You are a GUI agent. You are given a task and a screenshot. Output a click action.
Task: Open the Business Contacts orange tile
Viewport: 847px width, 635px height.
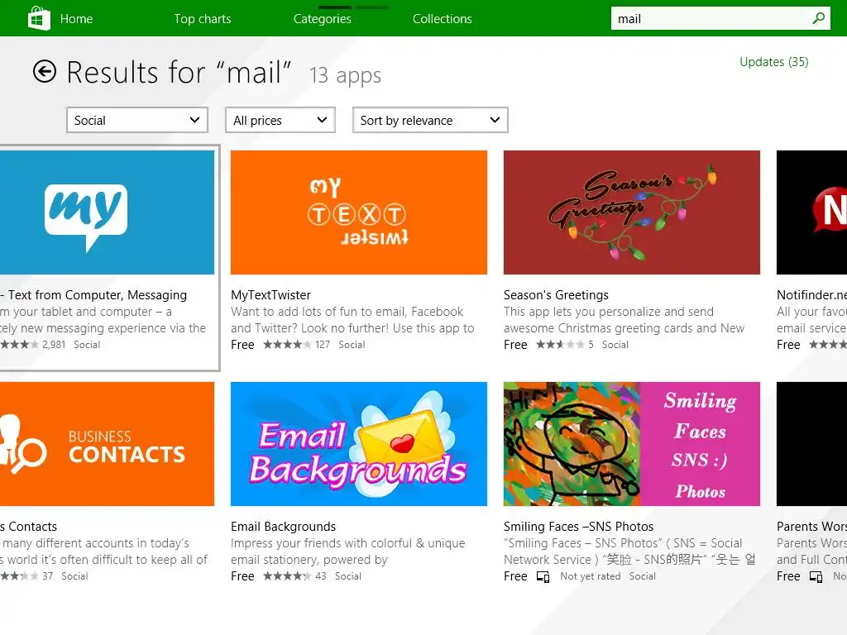[107, 444]
